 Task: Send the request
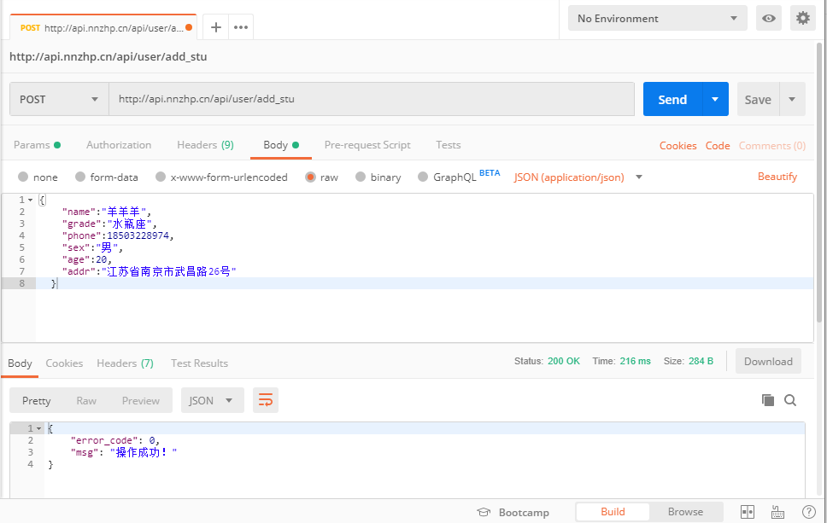coord(672,99)
